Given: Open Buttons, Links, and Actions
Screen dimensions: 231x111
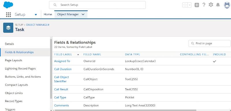Looking at the screenshot, I should (x=23, y=77).
